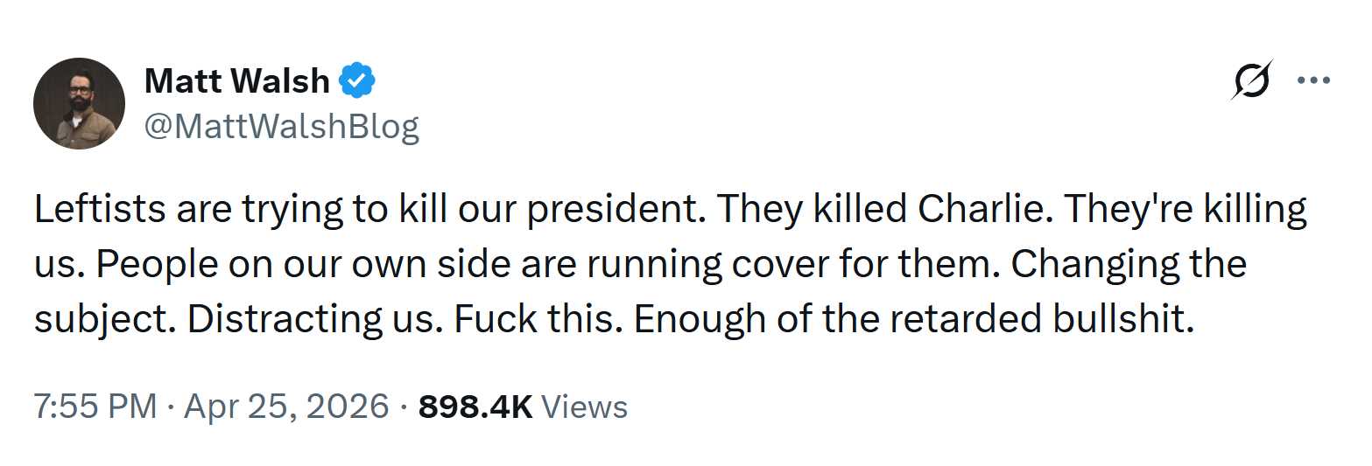Click the 7:55 PM timestamp

pos(96,407)
